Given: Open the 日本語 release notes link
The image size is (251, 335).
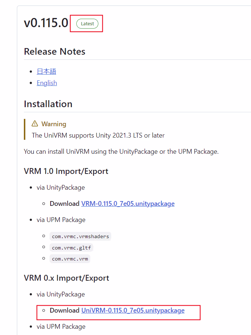Looking at the screenshot, I should click(x=46, y=71).
